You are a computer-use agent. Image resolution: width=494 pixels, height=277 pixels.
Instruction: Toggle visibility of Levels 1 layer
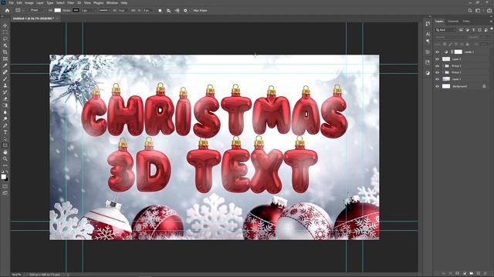(437, 52)
